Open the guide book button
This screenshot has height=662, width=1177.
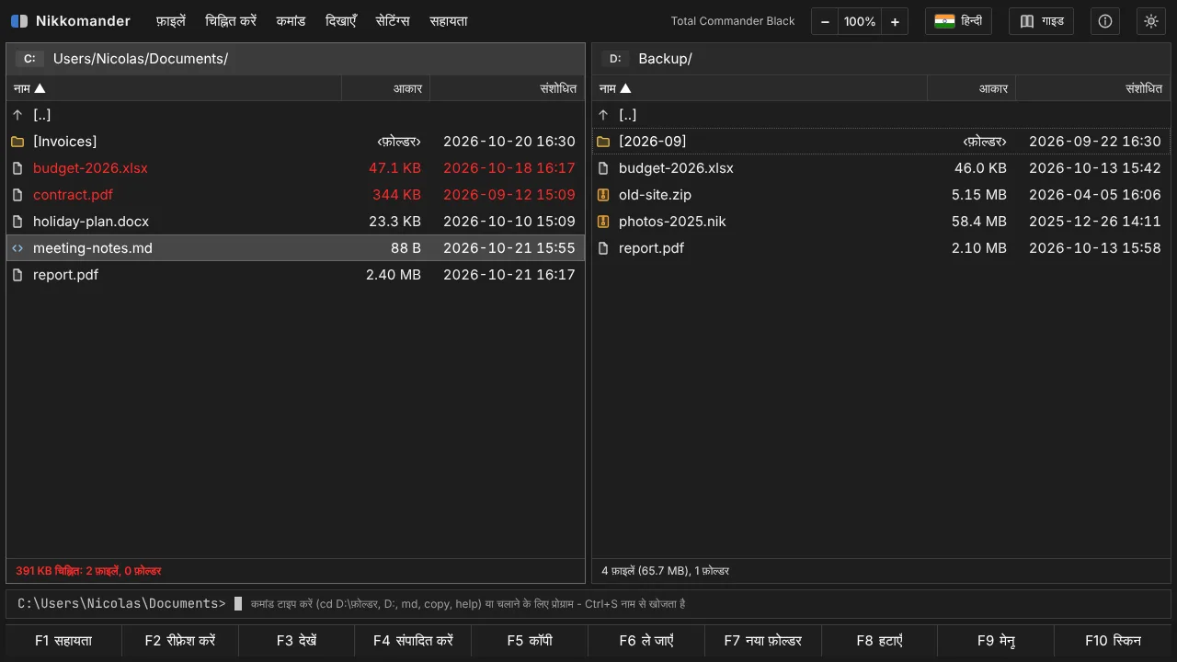[1041, 21]
